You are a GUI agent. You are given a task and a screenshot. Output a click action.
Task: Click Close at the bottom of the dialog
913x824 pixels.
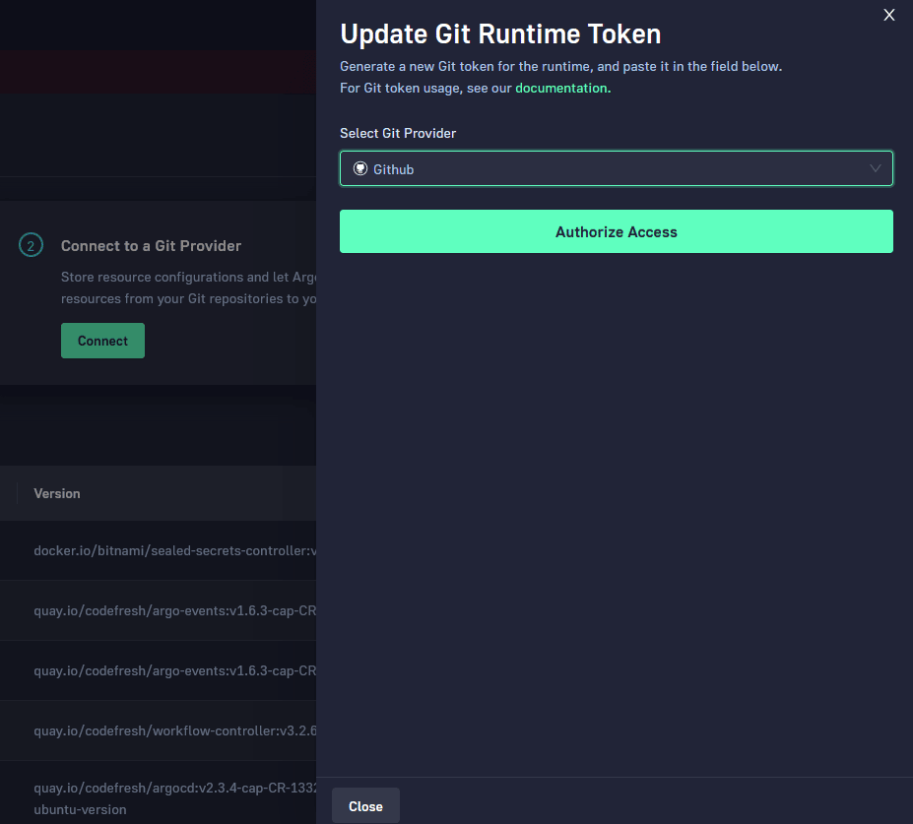[x=365, y=804]
